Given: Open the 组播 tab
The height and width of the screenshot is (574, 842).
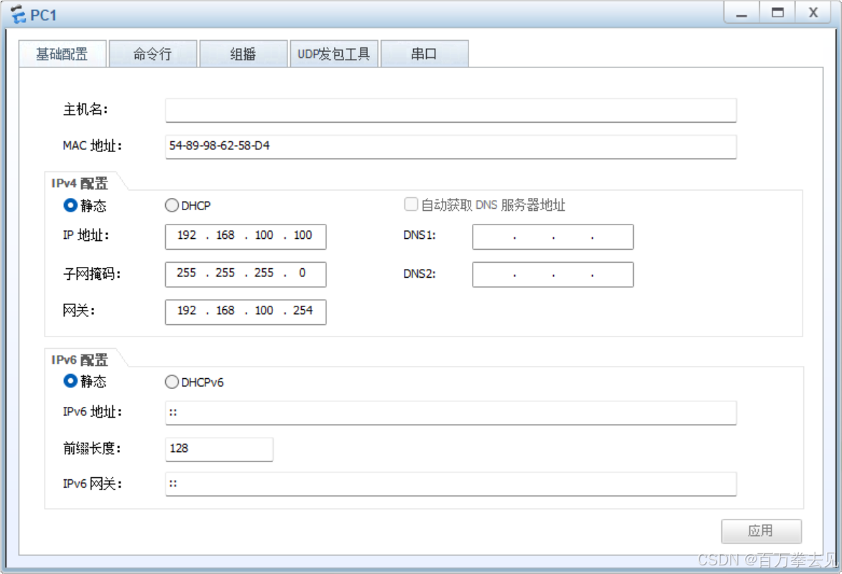Looking at the screenshot, I should pyautogui.click(x=244, y=54).
